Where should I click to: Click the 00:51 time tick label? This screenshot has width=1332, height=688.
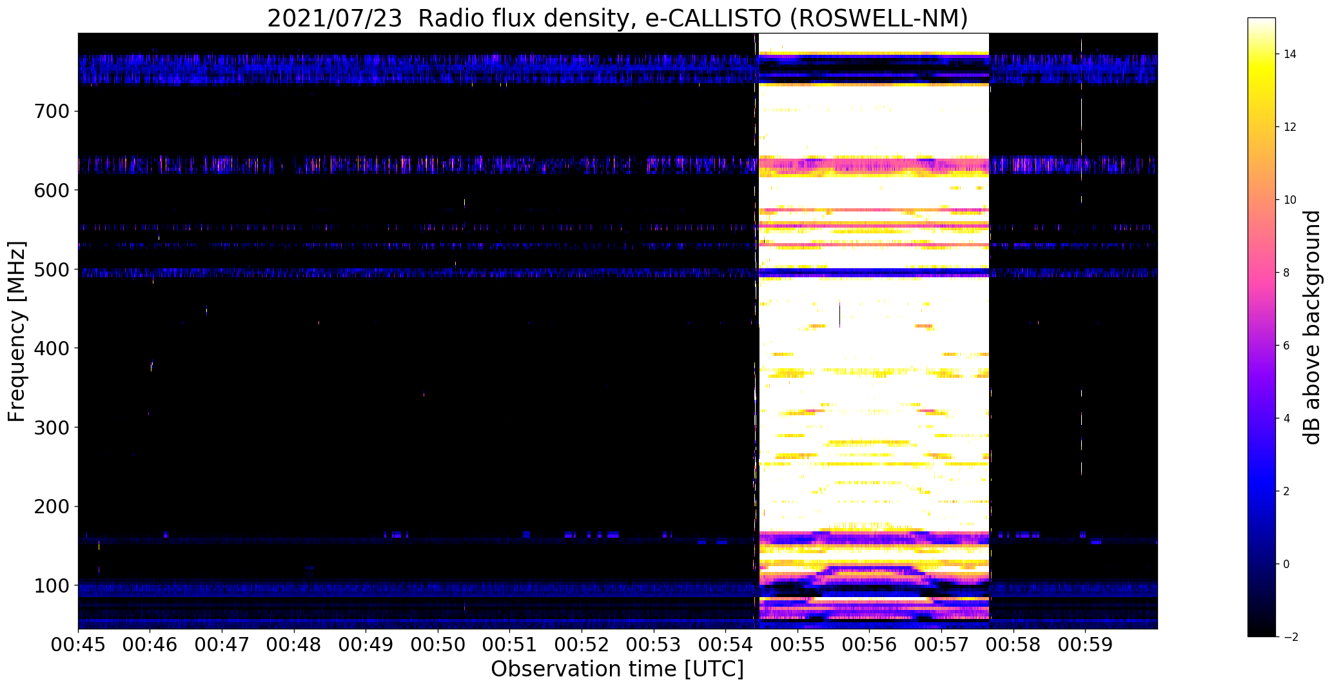tap(510, 644)
